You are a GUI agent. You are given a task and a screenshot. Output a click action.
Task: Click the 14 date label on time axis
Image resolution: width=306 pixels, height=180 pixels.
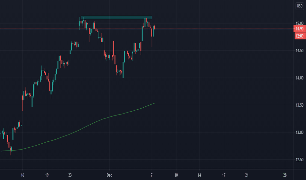coord(199,175)
